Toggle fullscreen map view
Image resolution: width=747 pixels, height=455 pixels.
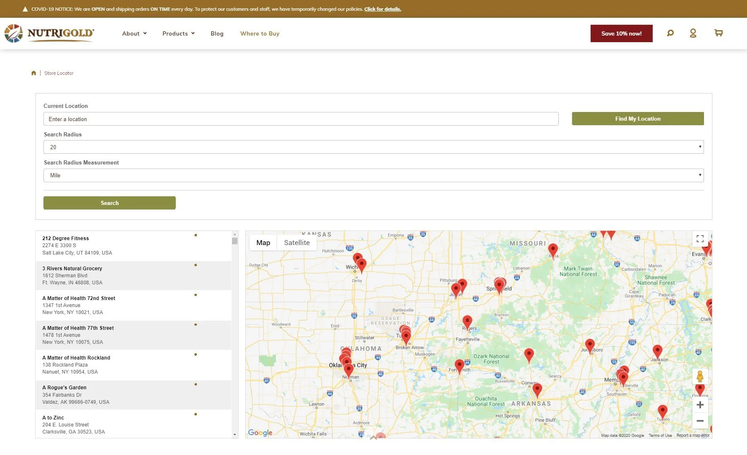point(700,239)
